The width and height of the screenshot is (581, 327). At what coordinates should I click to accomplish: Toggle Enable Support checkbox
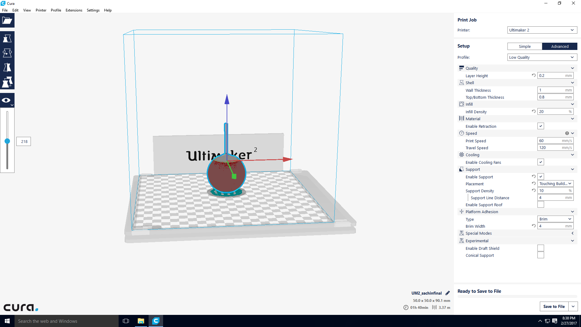541,177
